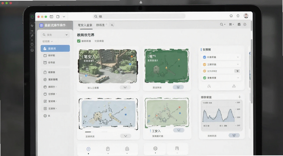Expand the blue check row's chevron

(238, 57)
